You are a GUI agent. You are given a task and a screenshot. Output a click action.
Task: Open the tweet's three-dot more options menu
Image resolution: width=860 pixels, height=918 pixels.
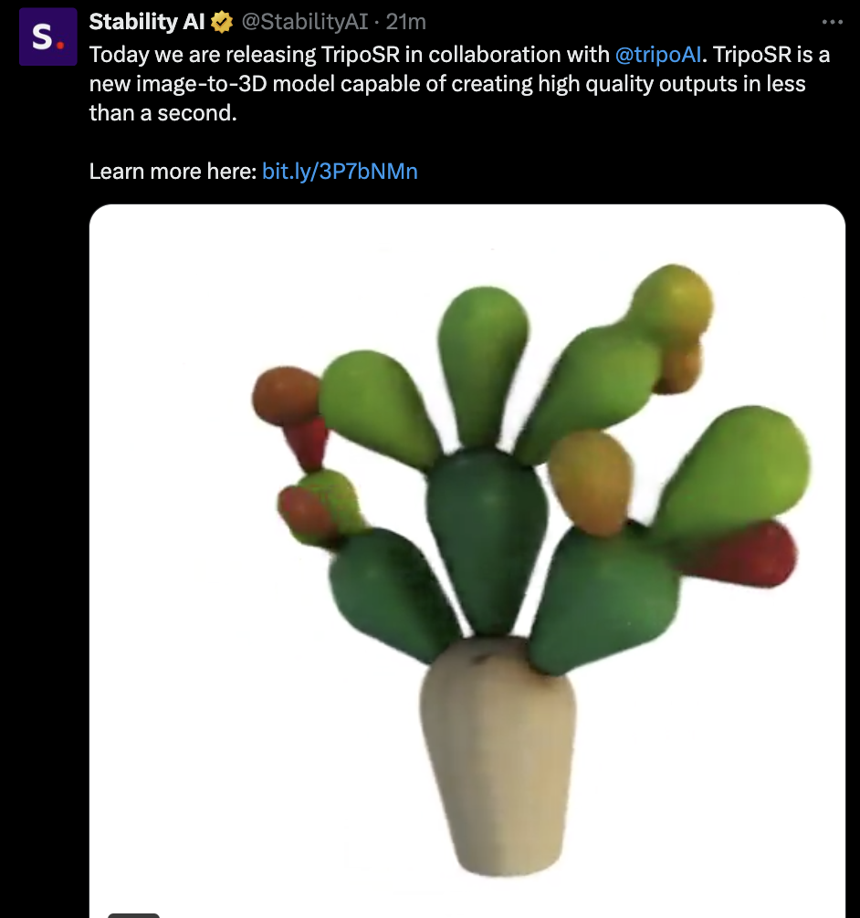(832, 22)
